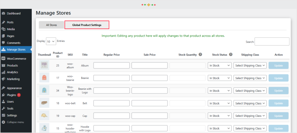Image resolution: width=297 pixels, height=133 pixels.
Task: Click the woo-cap SKU cell
Action: pyautogui.click(x=70, y=116)
